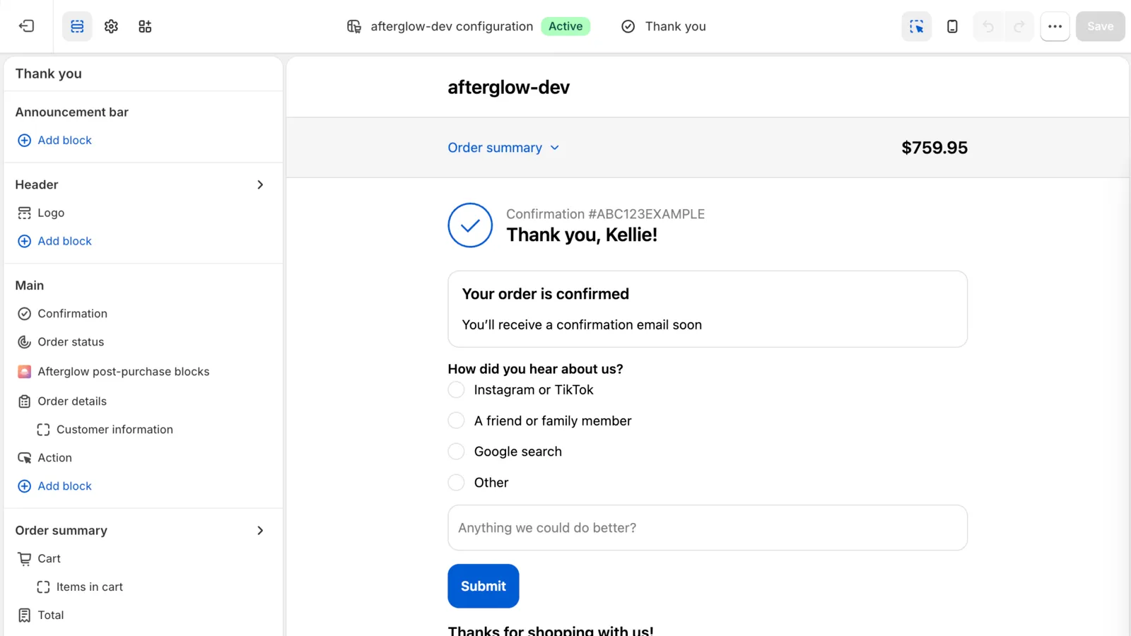1131x636 pixels.
Task: Select the Order status block
Action: point(61,342)
